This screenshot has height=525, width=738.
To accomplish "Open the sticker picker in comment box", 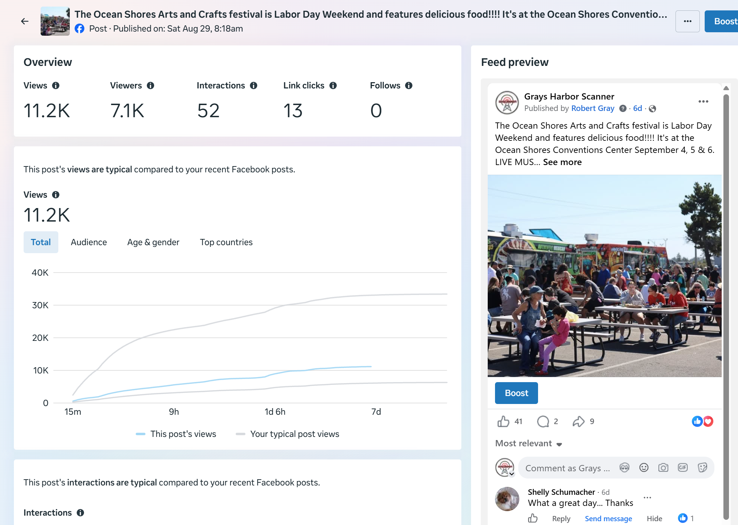I will pyautogui.click(x=702, y=468).
